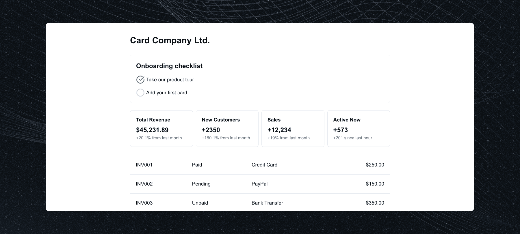This screenshot has height=234, width=520.
Task: Open the New Customers stat card
Action: [227, 128]
